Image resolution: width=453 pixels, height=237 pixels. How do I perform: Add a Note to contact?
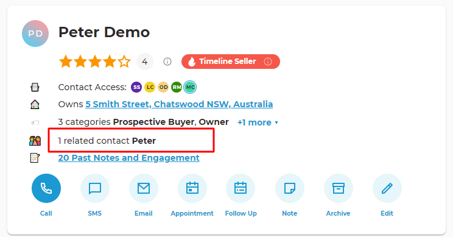(x=290, y=188)
